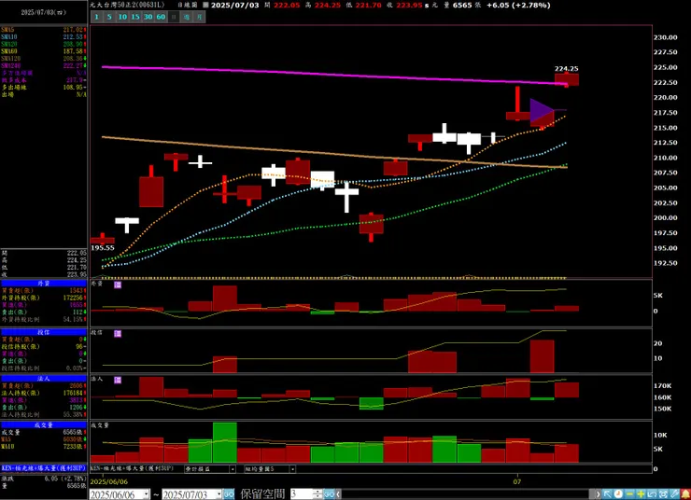Click the 224.25 high price label
This screenshot has width=691, height=500.
point(566,69)
